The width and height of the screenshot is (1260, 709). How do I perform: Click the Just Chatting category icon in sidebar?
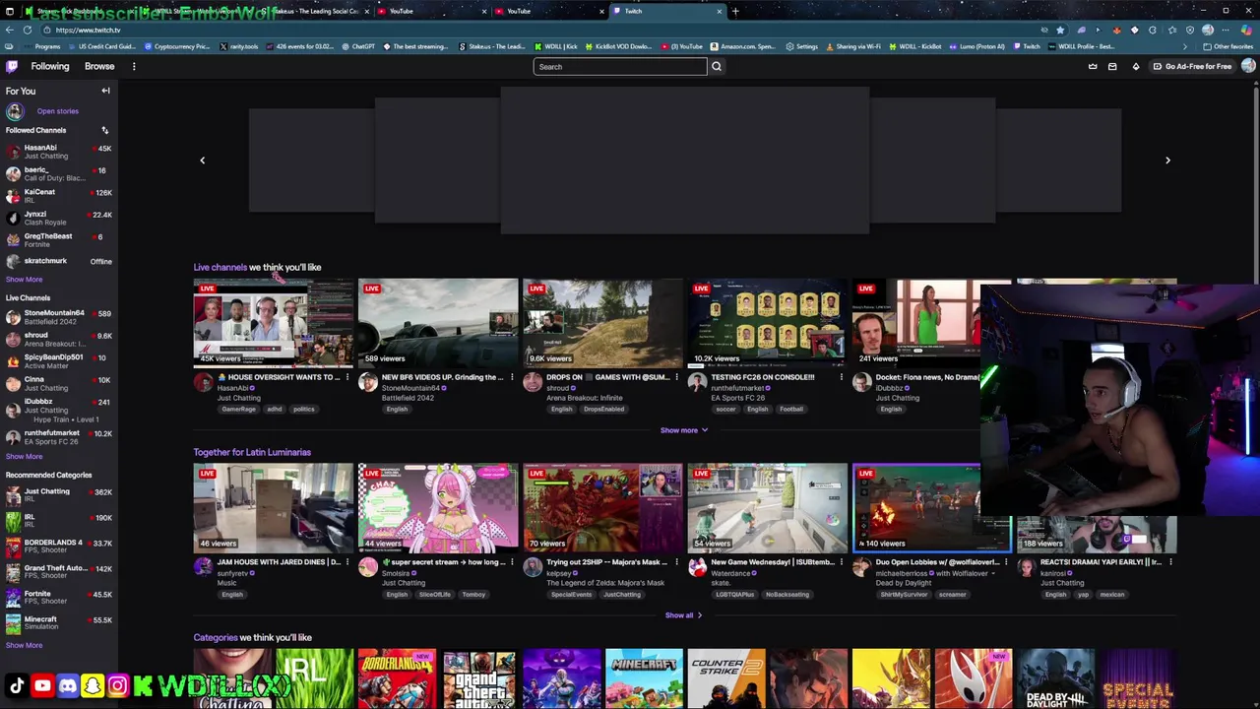point(13,495)
